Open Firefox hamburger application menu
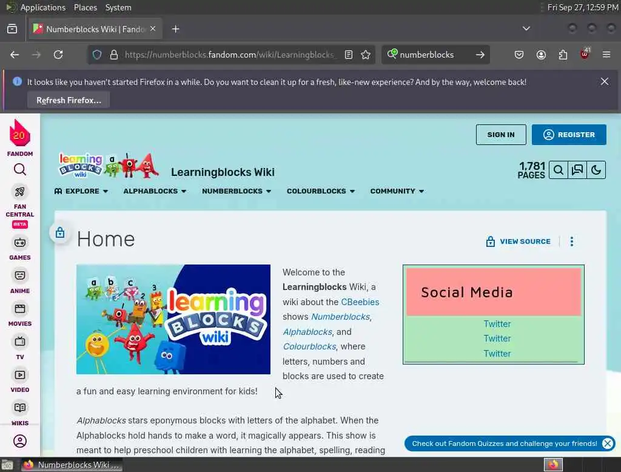621x472 pixels. (x=606, y=55)
